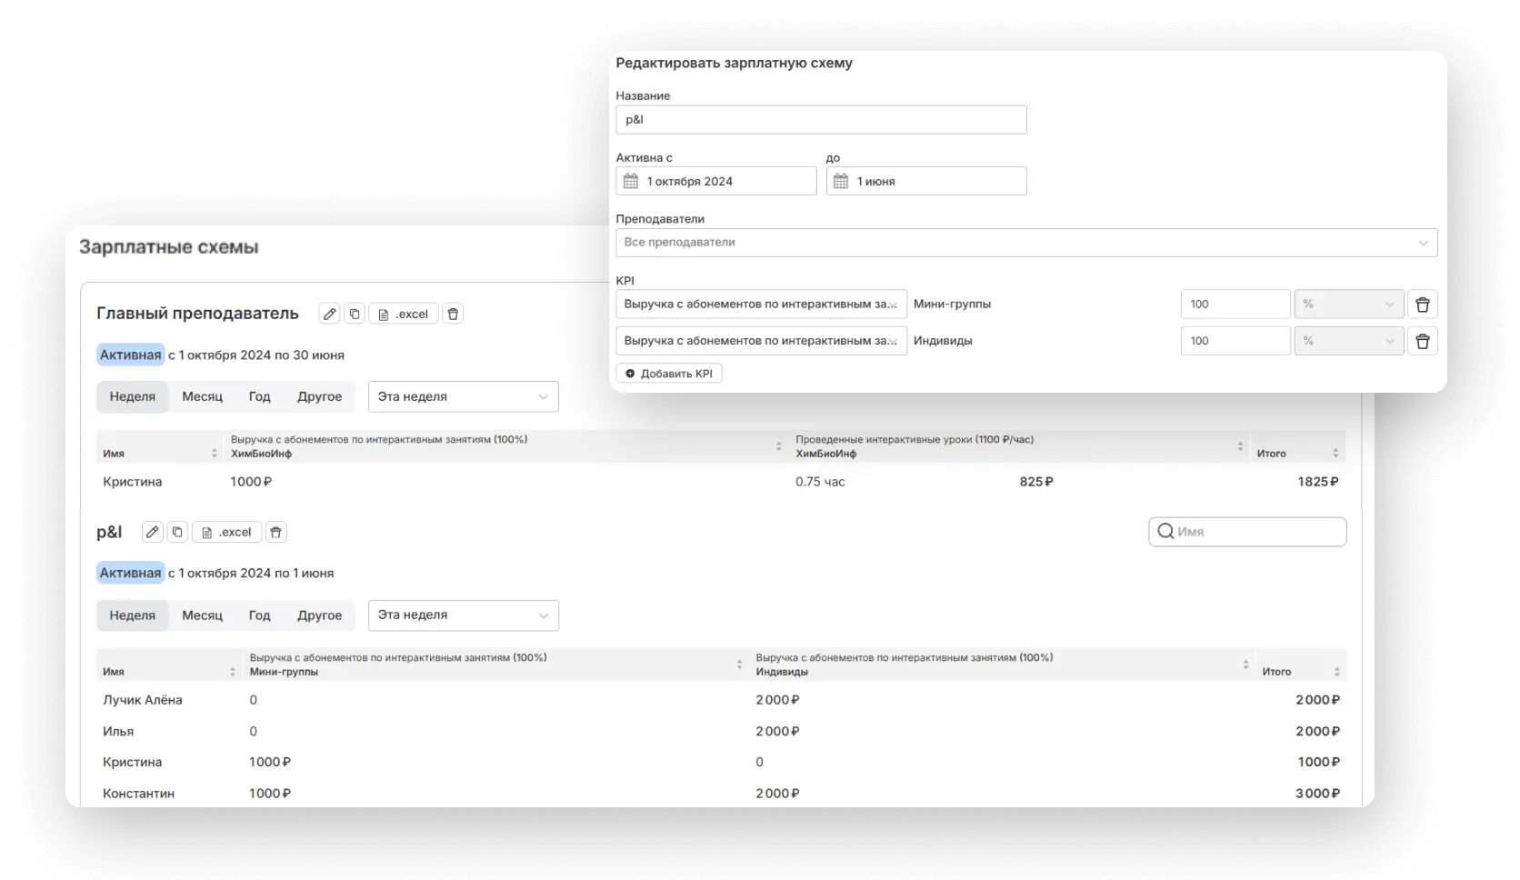Open Эта неделя dropdown under Главный преподаватель

[463, 397]
